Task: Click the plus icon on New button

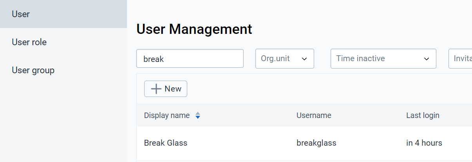Action: pyautogui.click(x=156, y=89)
